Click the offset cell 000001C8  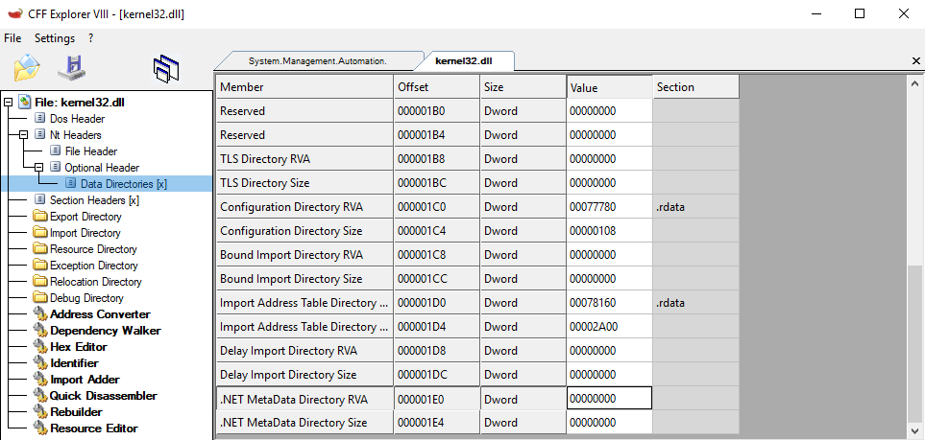pyautogui.click(x=436, y=255)
